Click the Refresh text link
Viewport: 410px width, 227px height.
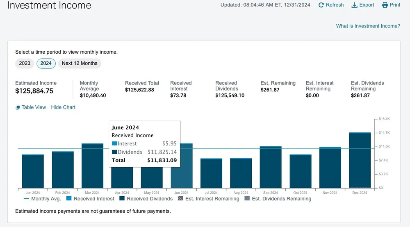(335, 5)
